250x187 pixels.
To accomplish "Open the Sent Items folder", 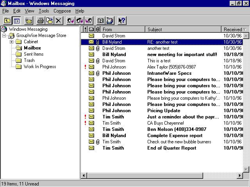I will click(34, 54).
